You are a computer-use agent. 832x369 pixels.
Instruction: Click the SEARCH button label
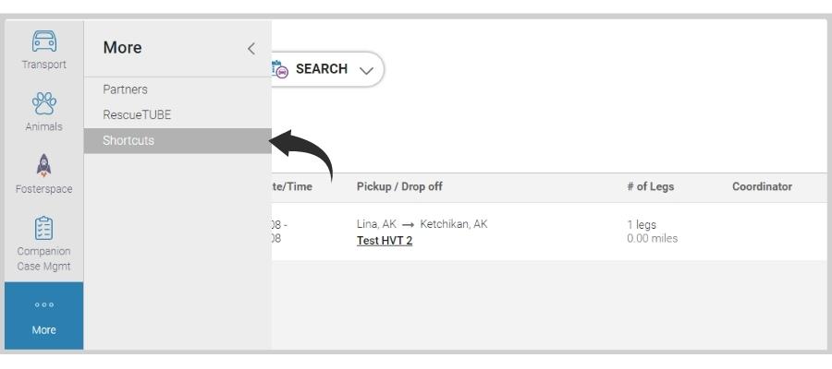tap(322, 69)
